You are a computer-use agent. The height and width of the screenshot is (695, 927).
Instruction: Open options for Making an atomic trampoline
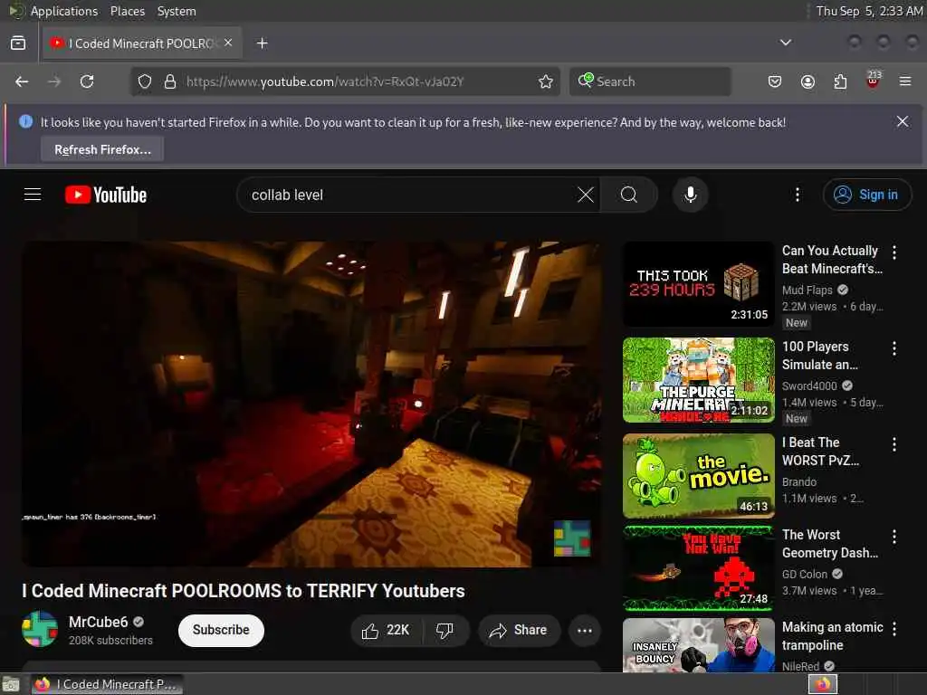894,630
